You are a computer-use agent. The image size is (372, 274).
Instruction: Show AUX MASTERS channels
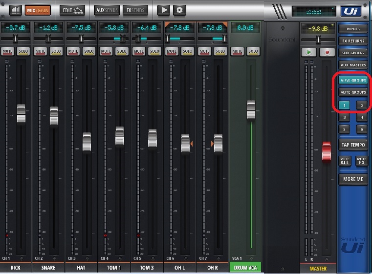pyautogui.click(x=353, y=65)
